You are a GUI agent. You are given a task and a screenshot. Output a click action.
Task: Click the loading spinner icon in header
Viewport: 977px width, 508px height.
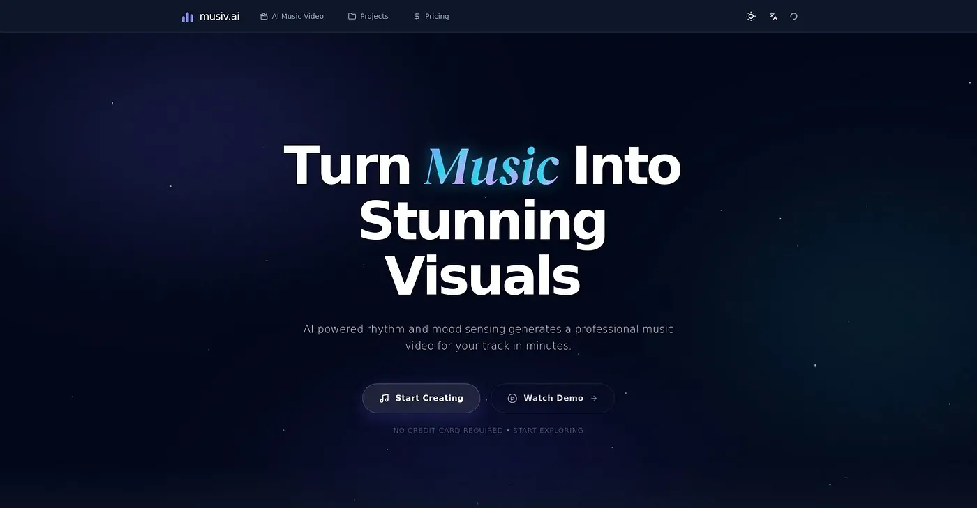pyautogui.click(x=793, y=16)
